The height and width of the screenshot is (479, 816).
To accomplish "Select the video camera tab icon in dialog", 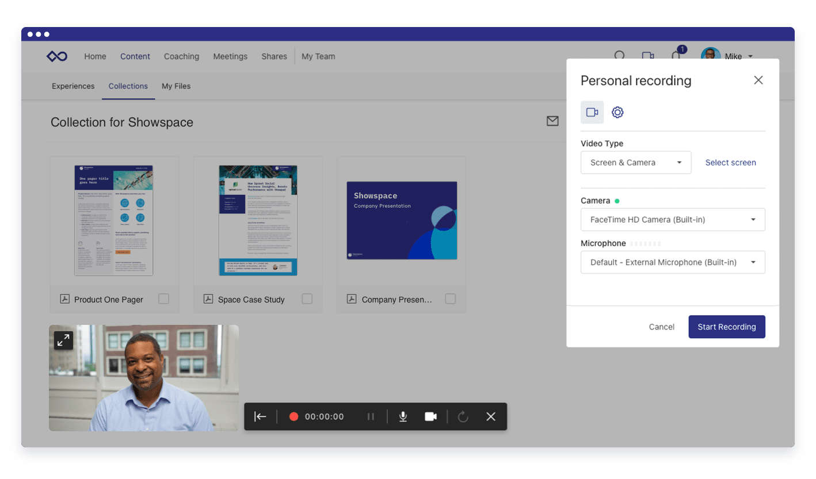I will click(x=592, y=113).
